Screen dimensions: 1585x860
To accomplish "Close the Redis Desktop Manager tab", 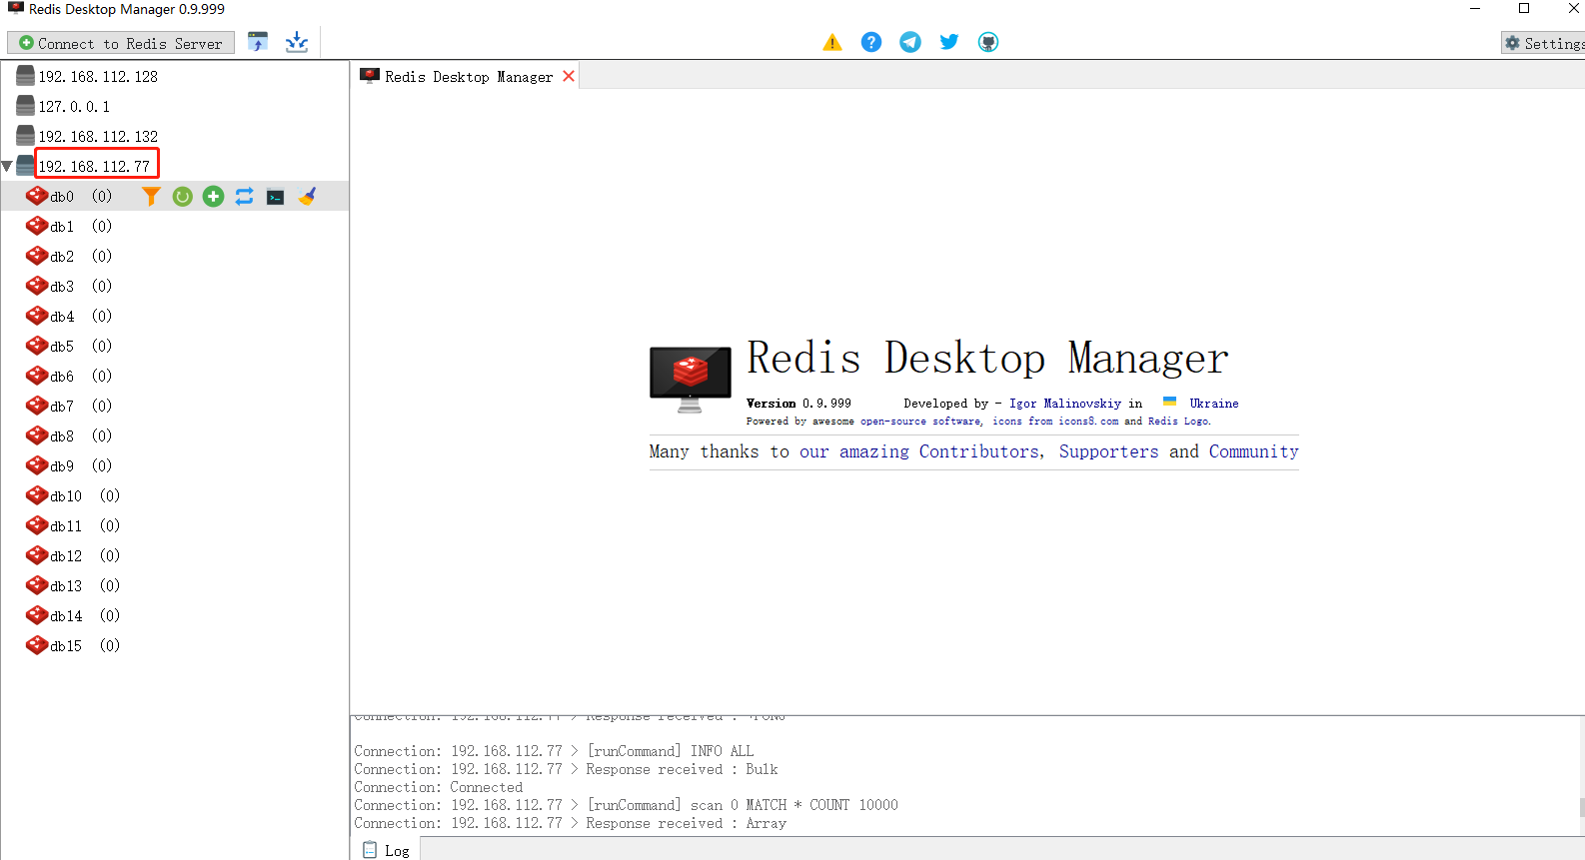I will pyautogui.click(x=569, y=76).
